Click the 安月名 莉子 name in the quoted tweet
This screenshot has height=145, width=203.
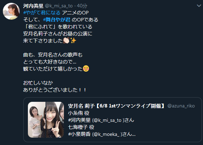click(81, 106)
